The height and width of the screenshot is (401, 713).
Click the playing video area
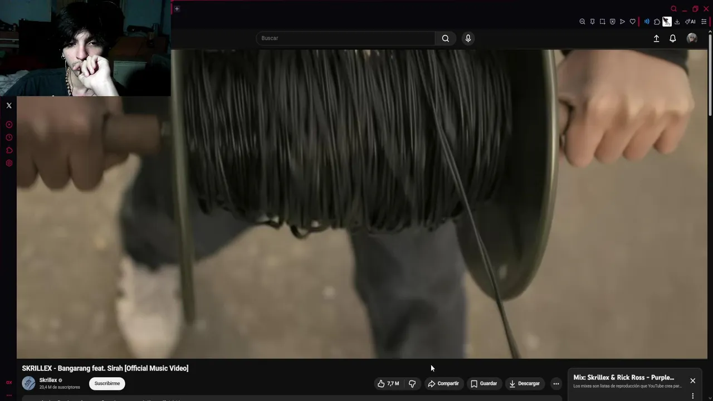click(x=362, y=204)
